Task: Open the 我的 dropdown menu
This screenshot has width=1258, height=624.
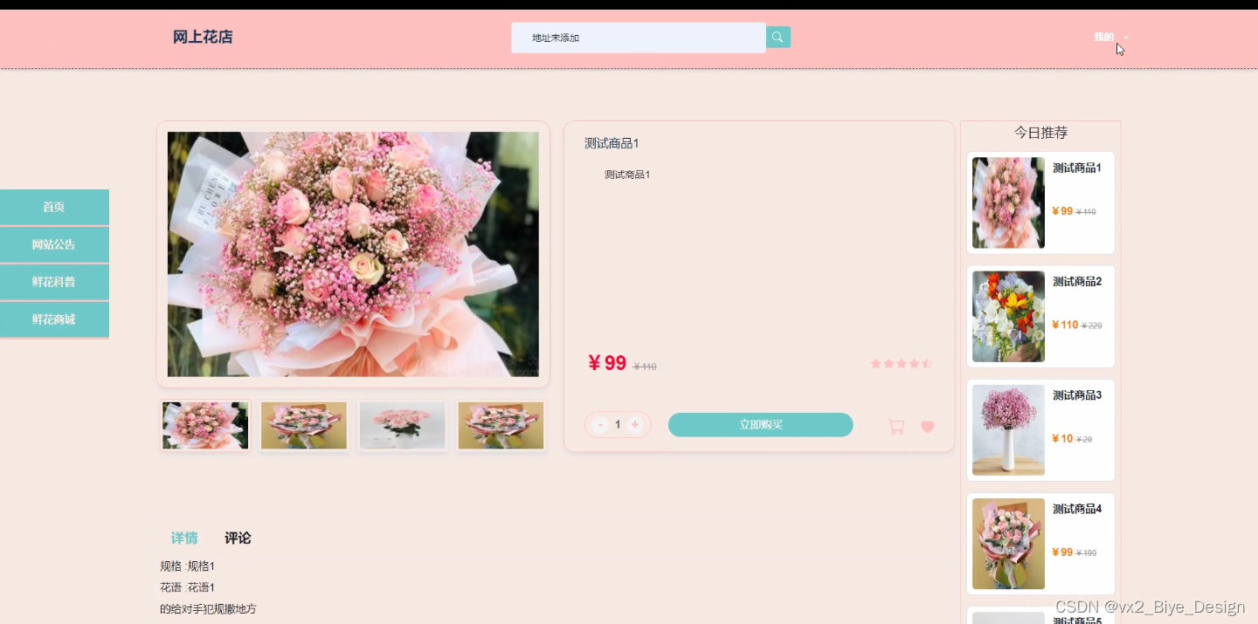Action: point(1110,37)
